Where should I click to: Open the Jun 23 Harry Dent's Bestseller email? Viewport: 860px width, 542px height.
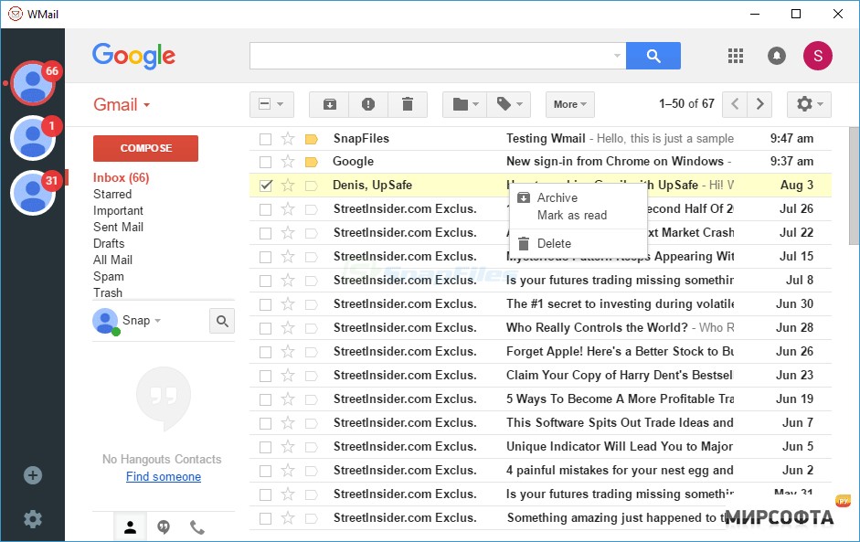click(540, 376)
